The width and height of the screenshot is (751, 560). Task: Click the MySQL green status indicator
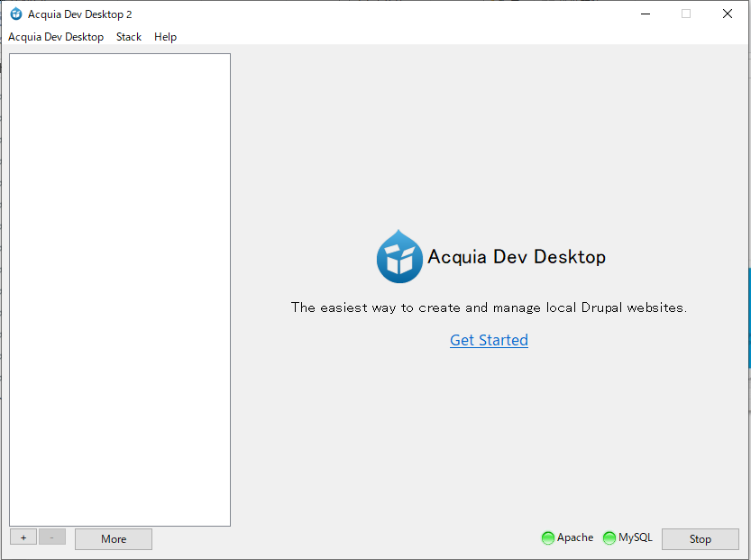pos(609,538)
